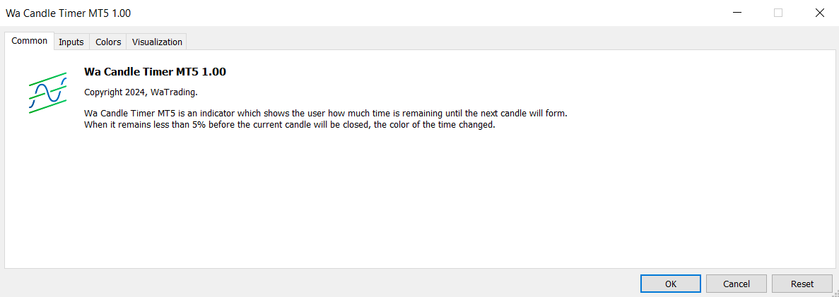839x297 pixels.
Task: Click the greyed-out maximize window icon
Action: pyautogui.click(x=778, y=13)
